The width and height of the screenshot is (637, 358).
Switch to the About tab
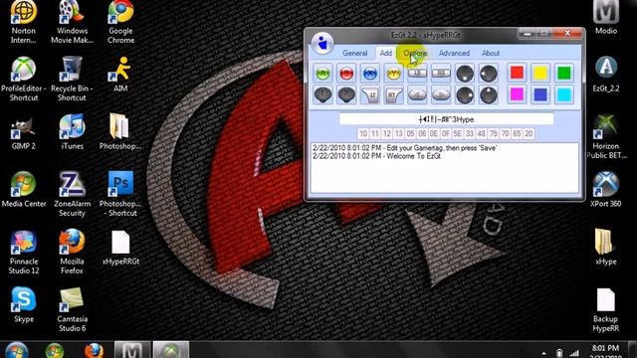click(x=491, y=53)
